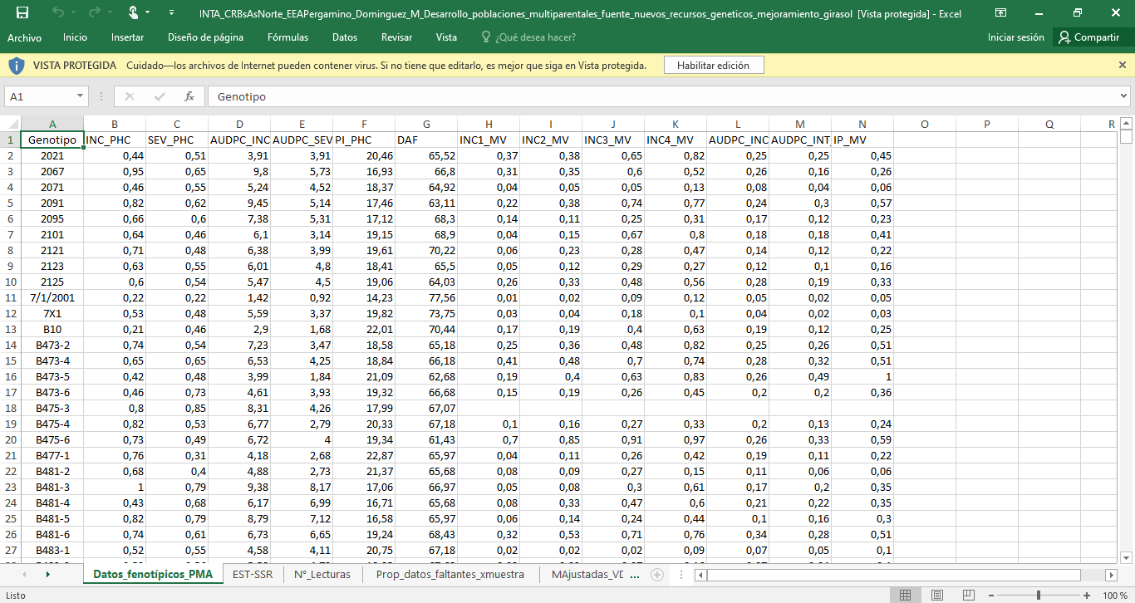Click the INC_PHC header cell
Viewport: 1135px width, 603px height.
click(115, 140)
